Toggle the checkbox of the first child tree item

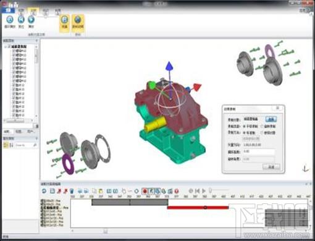pos(14,51)
